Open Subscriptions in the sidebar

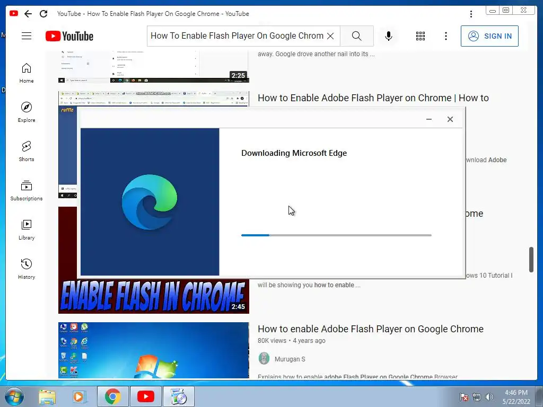[x=27, y=191]
